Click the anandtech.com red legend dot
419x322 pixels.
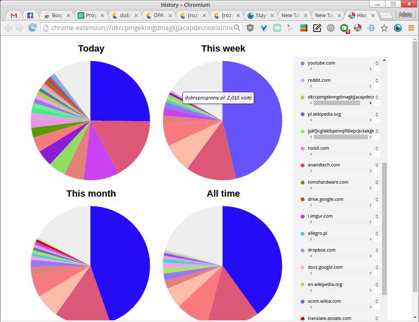(302, 166)
